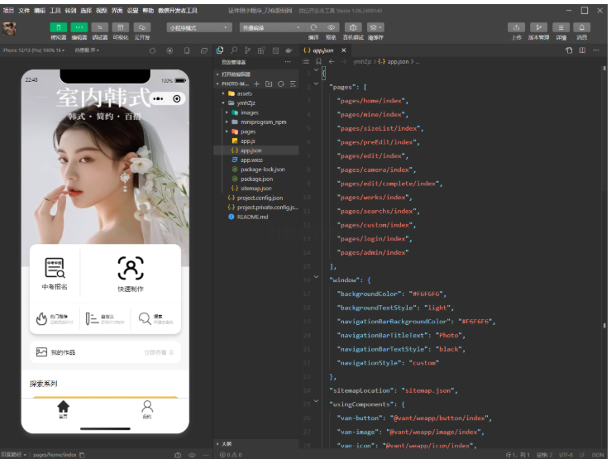Open the 工具 (Tools) menu
Viewport: 611px width, 459px height.
pyautogui.click(x=55, y=11)
